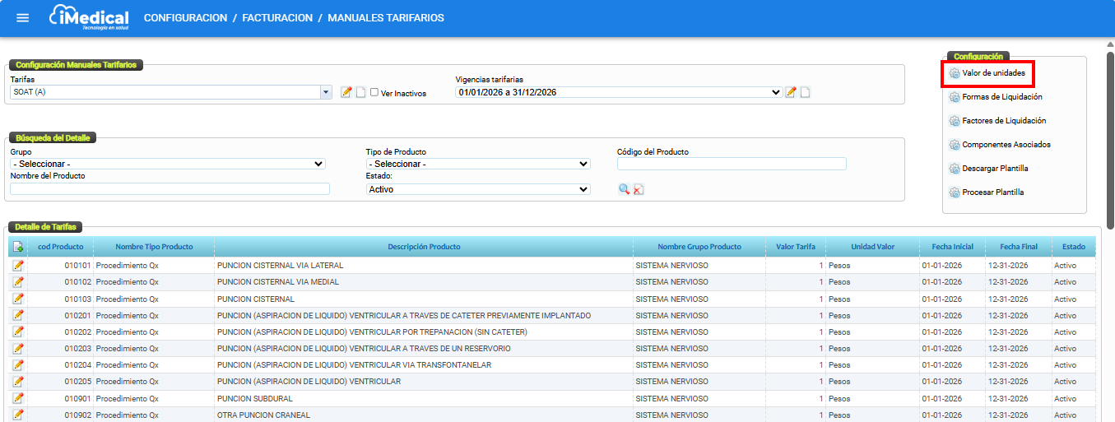Click the red X clear filters icon
This screenshot has height=422, width=1115.
click(639, 189)
